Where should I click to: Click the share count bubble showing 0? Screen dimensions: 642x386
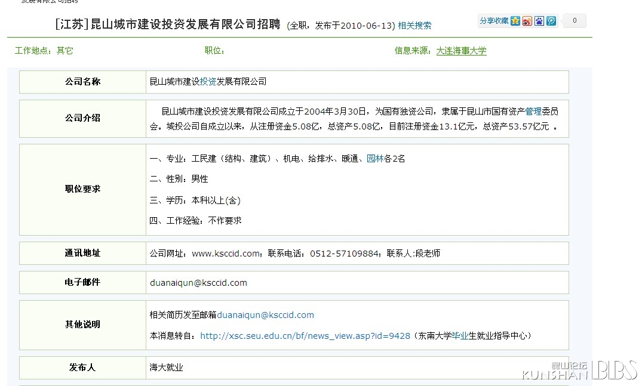pos(575,20)
